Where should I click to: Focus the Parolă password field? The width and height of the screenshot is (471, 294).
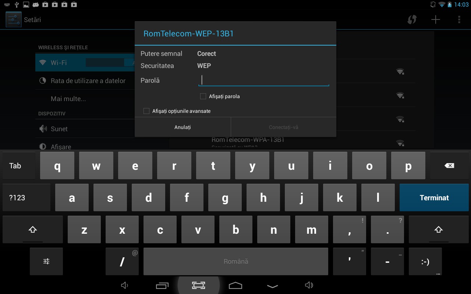click(x=263, y=80)
